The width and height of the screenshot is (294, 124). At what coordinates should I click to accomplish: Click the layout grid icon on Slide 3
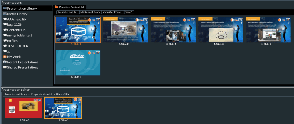pyautogui.click(x=236, y=20)
